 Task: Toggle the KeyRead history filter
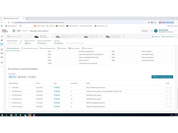click(x=32, y=77)
